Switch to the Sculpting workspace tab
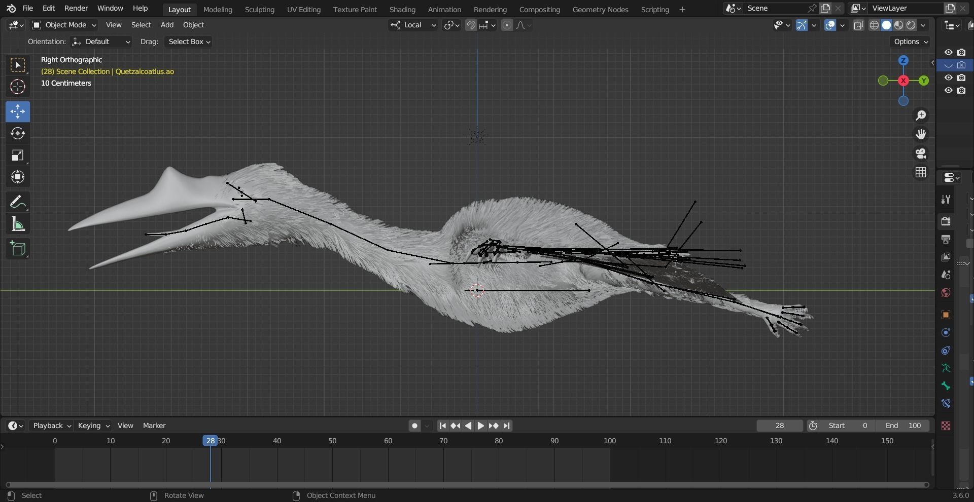The width and height of the screenshot is (974, 502). [x=259, y=9]
